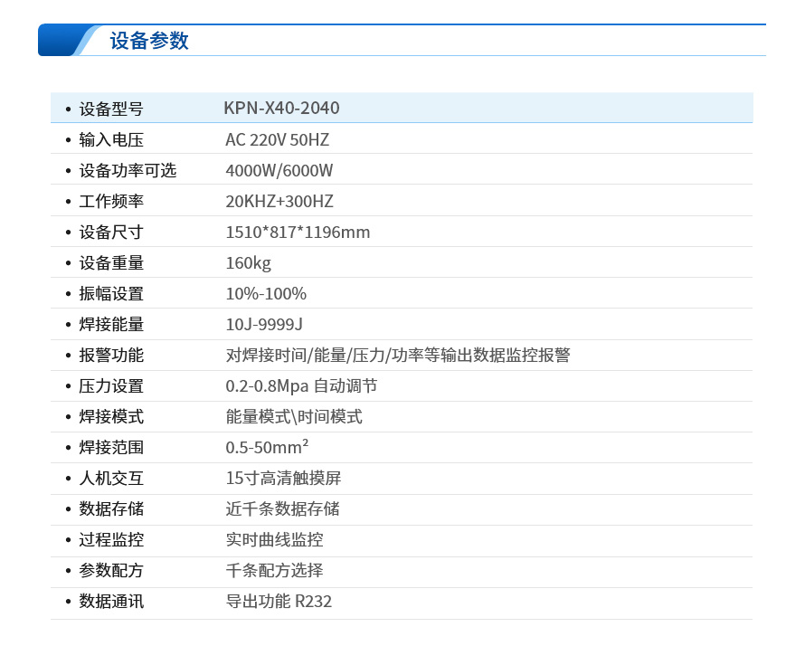The width and height of the screenshot is (805, 665).
Task: Select the KPN-X40-2040 model number value
Action: point(281,109)
